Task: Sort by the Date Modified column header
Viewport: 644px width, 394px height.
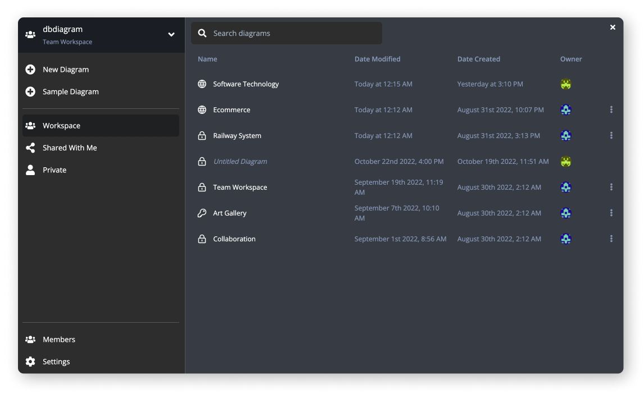Action: (377, 59)
